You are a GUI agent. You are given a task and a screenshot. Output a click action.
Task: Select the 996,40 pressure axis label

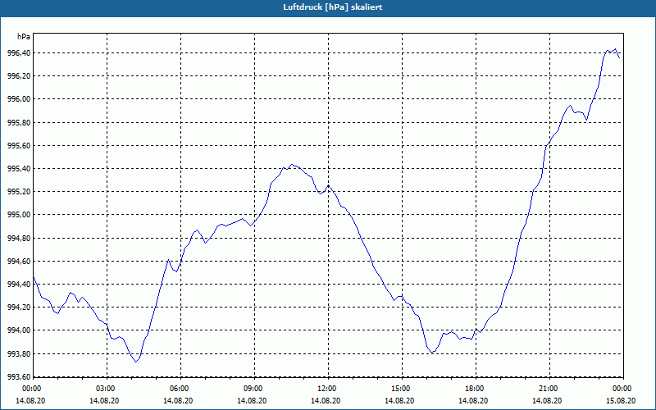click(19, 53)
